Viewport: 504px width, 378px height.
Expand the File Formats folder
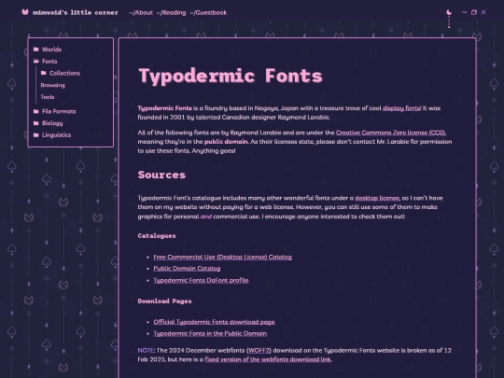click(59, 112)
